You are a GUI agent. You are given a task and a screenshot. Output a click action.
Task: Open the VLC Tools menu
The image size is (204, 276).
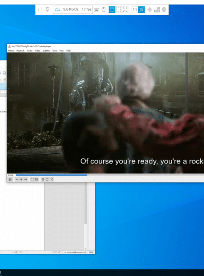(54, 51)
